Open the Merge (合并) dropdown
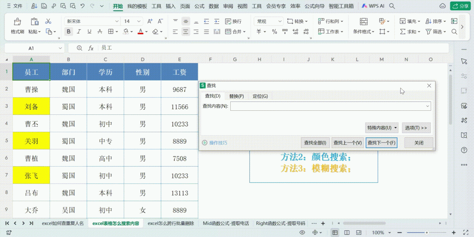The height and width of the screenshot is (237, 474). click(x=236, y=32)
